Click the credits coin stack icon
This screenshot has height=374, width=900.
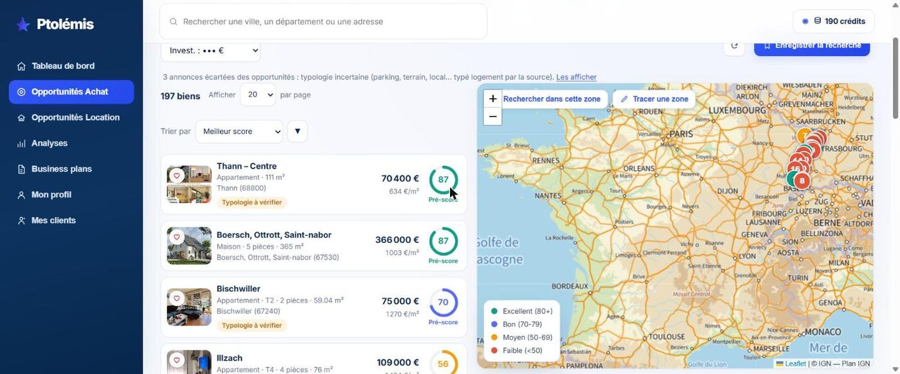818,21
